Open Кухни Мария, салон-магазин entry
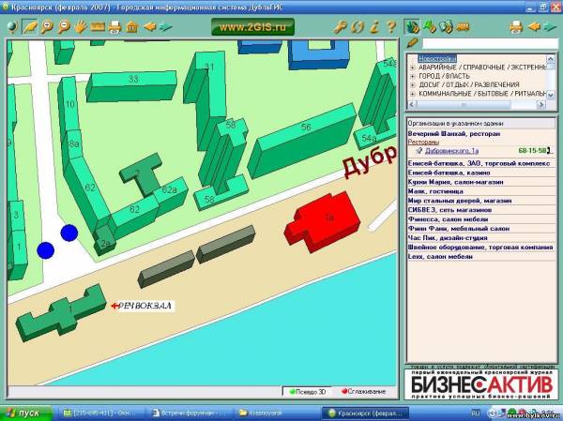 click(x=455, y=182)
